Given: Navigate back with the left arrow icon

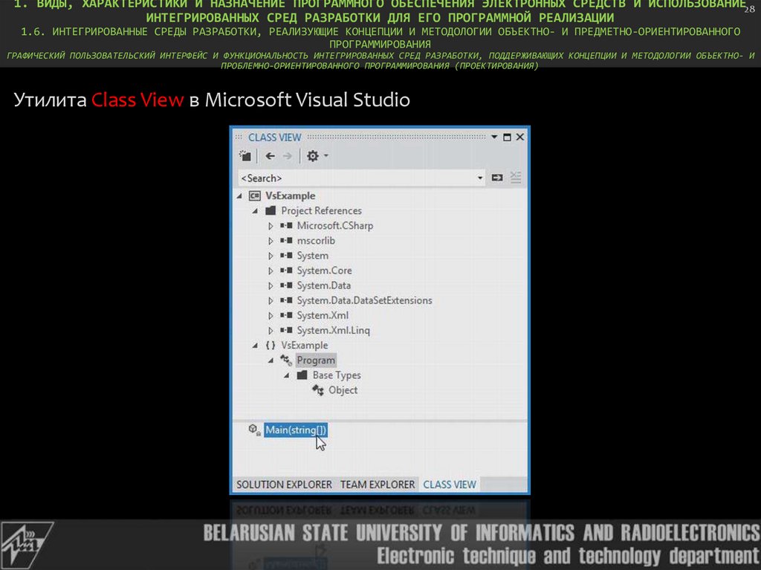Looking at the screenshot, I should pos(271,156).
